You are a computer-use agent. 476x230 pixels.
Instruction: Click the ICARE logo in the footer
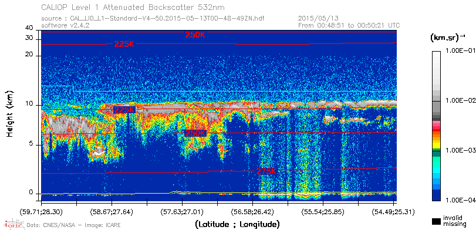[x=13, y=224]
